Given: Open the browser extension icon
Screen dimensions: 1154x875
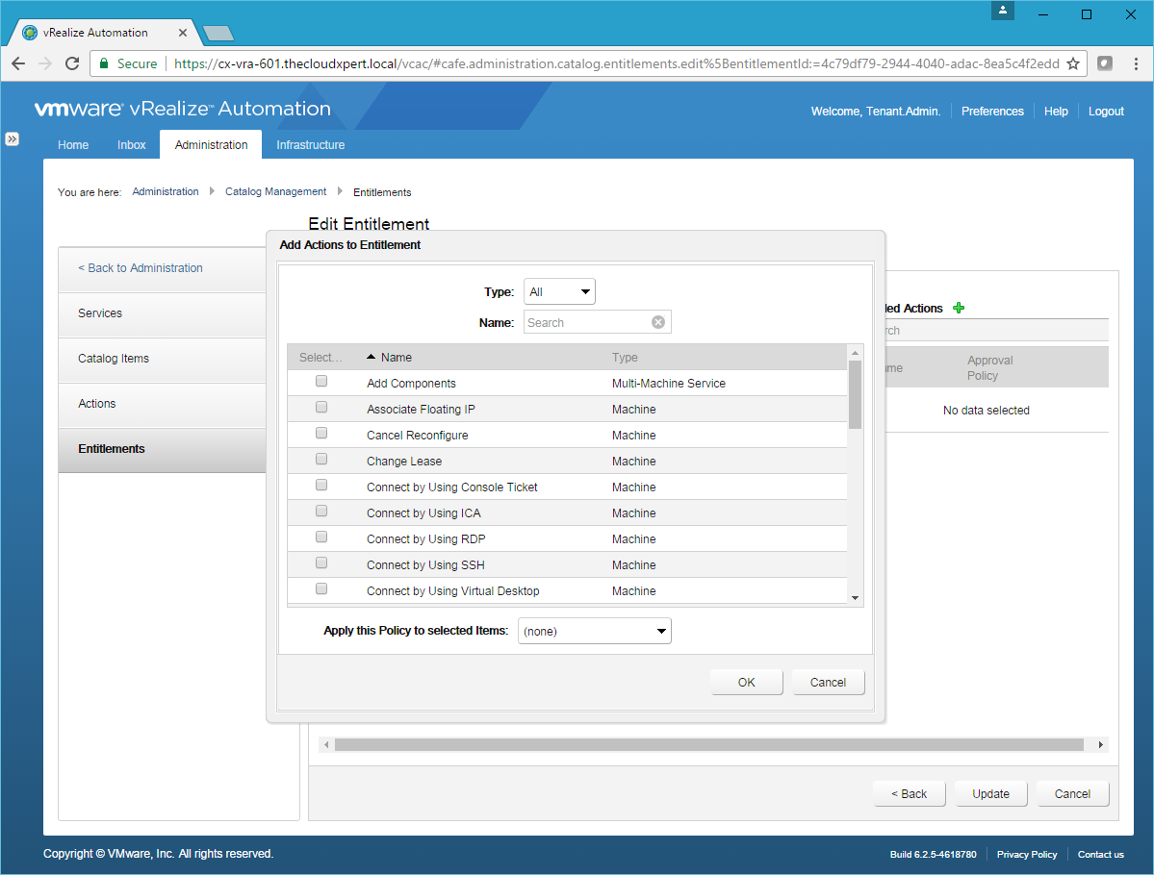Looking at the screenshot, I should tap(1106, 63).
